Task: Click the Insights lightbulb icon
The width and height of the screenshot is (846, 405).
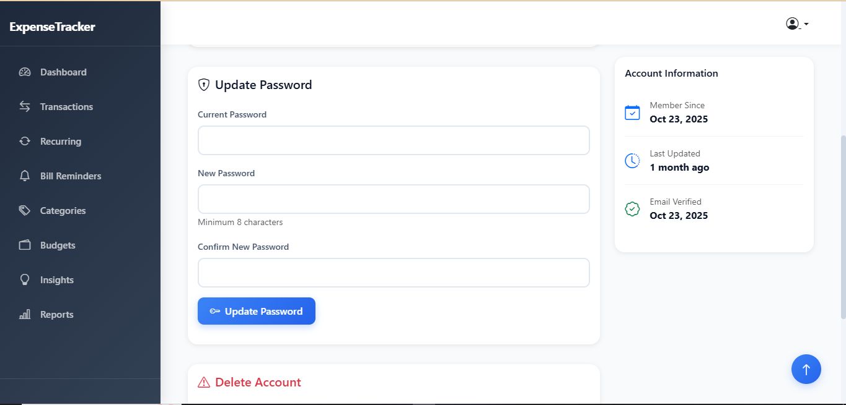Action: [25, 279]
